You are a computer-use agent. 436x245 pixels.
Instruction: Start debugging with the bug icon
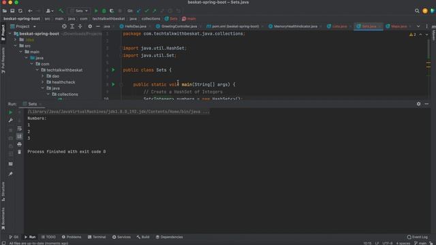click(x=104, y=11)
